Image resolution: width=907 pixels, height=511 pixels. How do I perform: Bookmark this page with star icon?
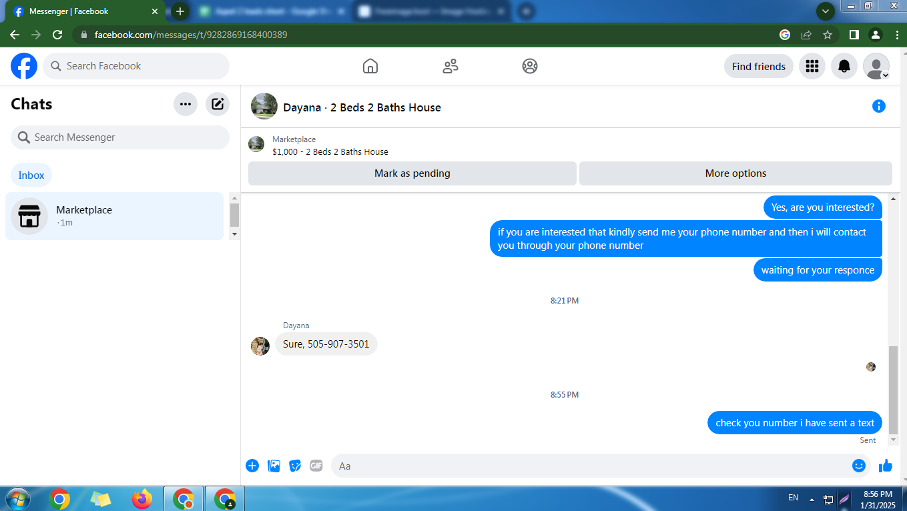[828, 35]
